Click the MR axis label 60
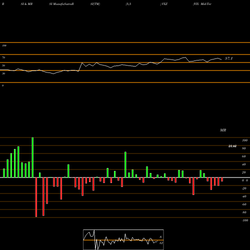 pyautogui.click(x=244, y=156)
